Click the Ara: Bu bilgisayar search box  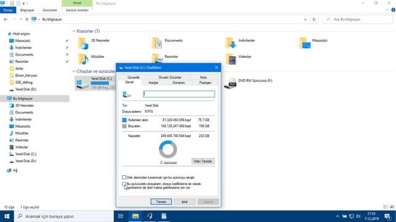pyautogui.click(x=358, y=19)
